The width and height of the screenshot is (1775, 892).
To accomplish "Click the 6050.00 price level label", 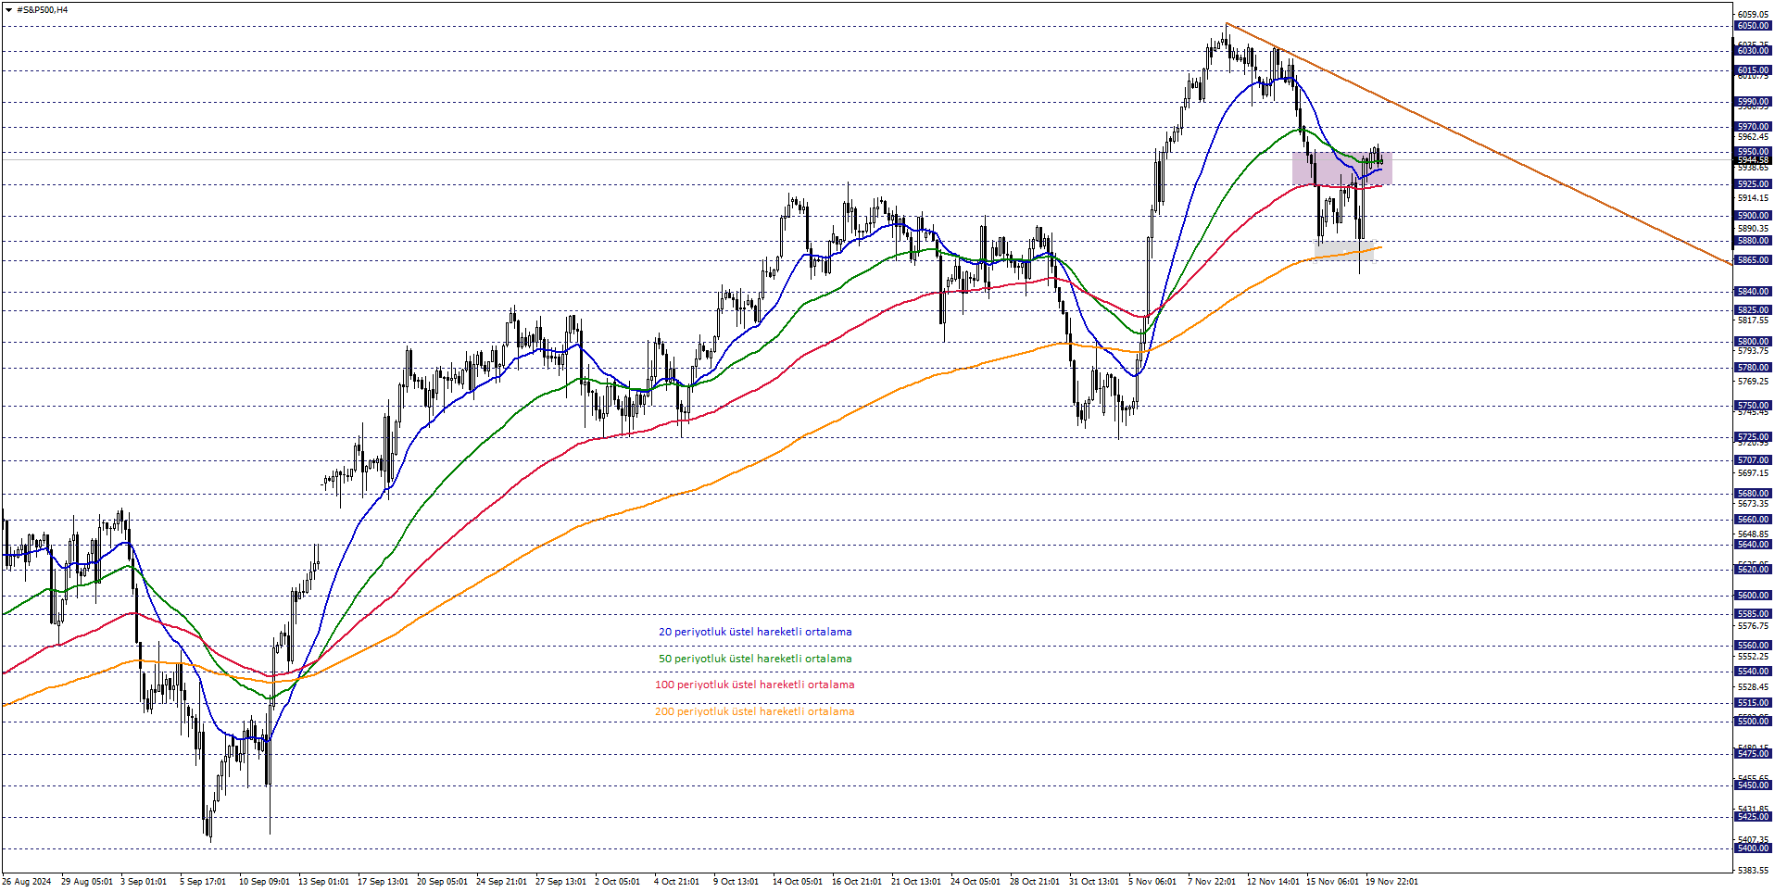I will [x=1753, y=26].
